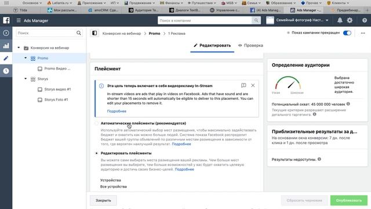Open the Latlanta.ru bookmark
The image size is (371, 209).
pos(60,3)
